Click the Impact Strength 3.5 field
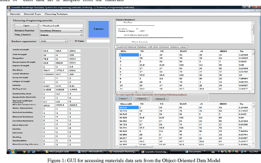The image size is (261, 163). pyautogui.click(x=75, y=66)
